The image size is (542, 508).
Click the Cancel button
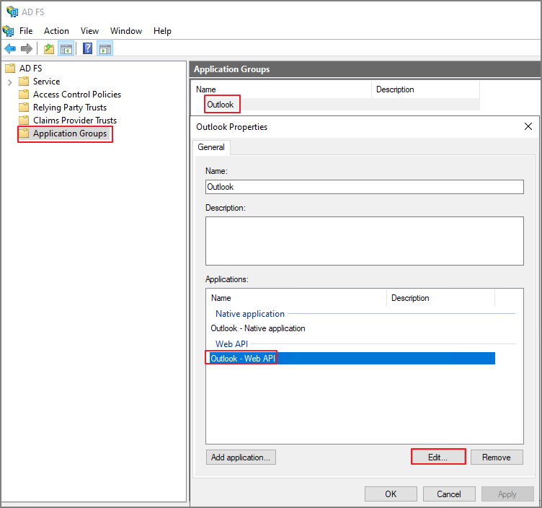(449, 494)
